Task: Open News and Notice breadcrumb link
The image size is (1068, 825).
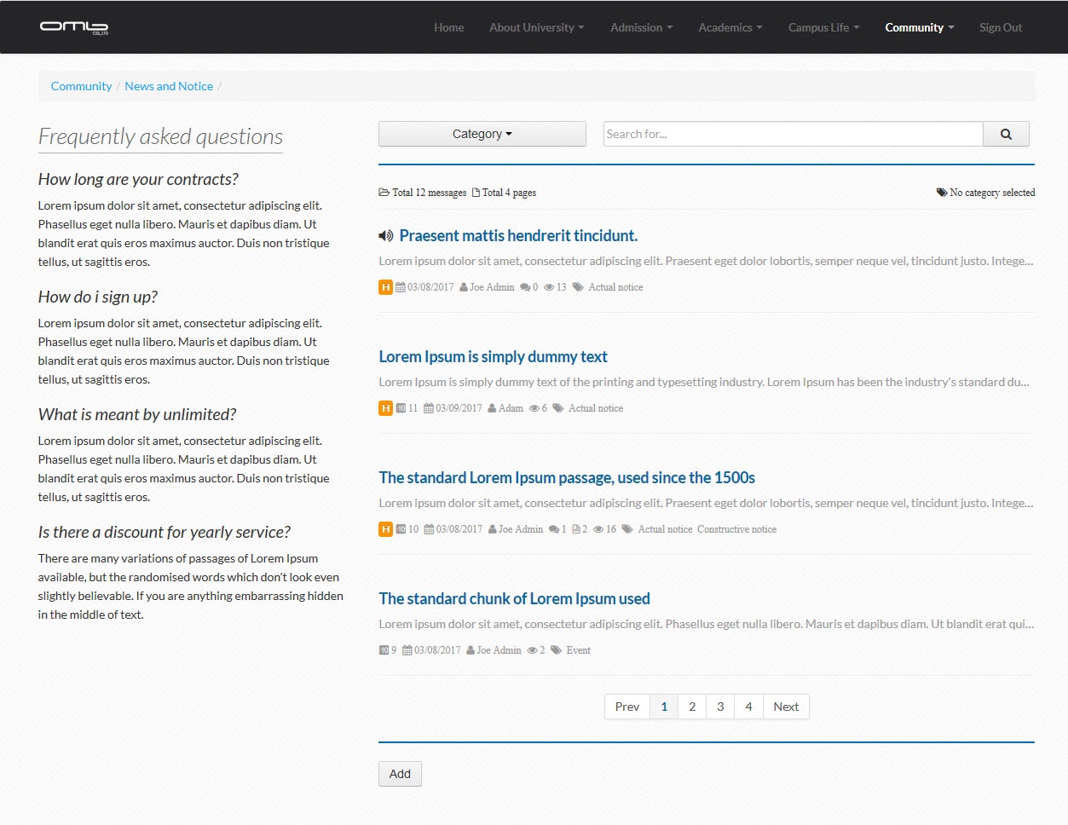Action: pyautogui.click(x=169, y=86)
